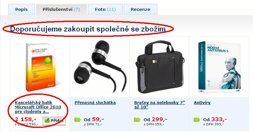Click the Od 59,- earphones price

pos(94,120)
